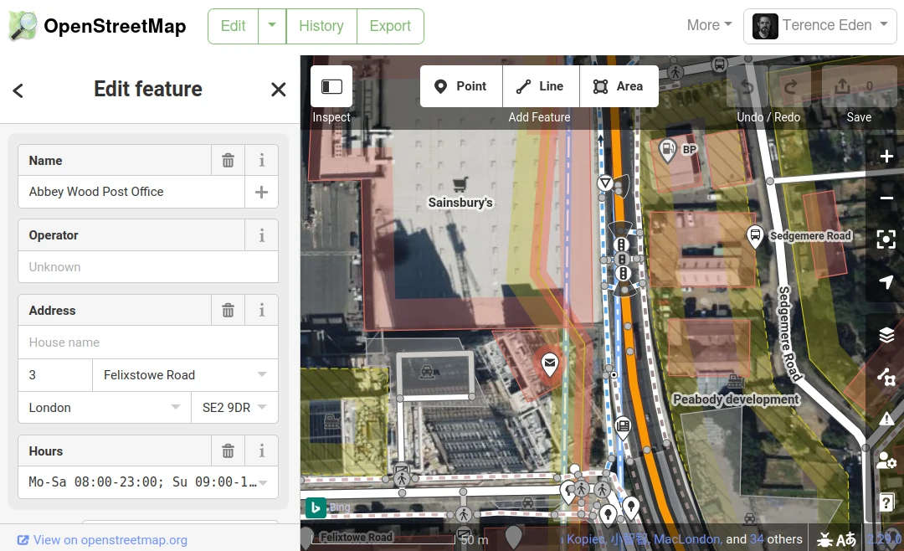Open the Background layers settings
904x551 pixels.
[x=886, y=335]
